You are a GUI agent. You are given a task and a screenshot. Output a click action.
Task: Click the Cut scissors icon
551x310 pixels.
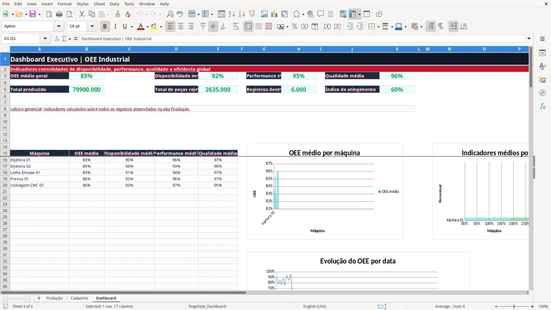[82, 14]
